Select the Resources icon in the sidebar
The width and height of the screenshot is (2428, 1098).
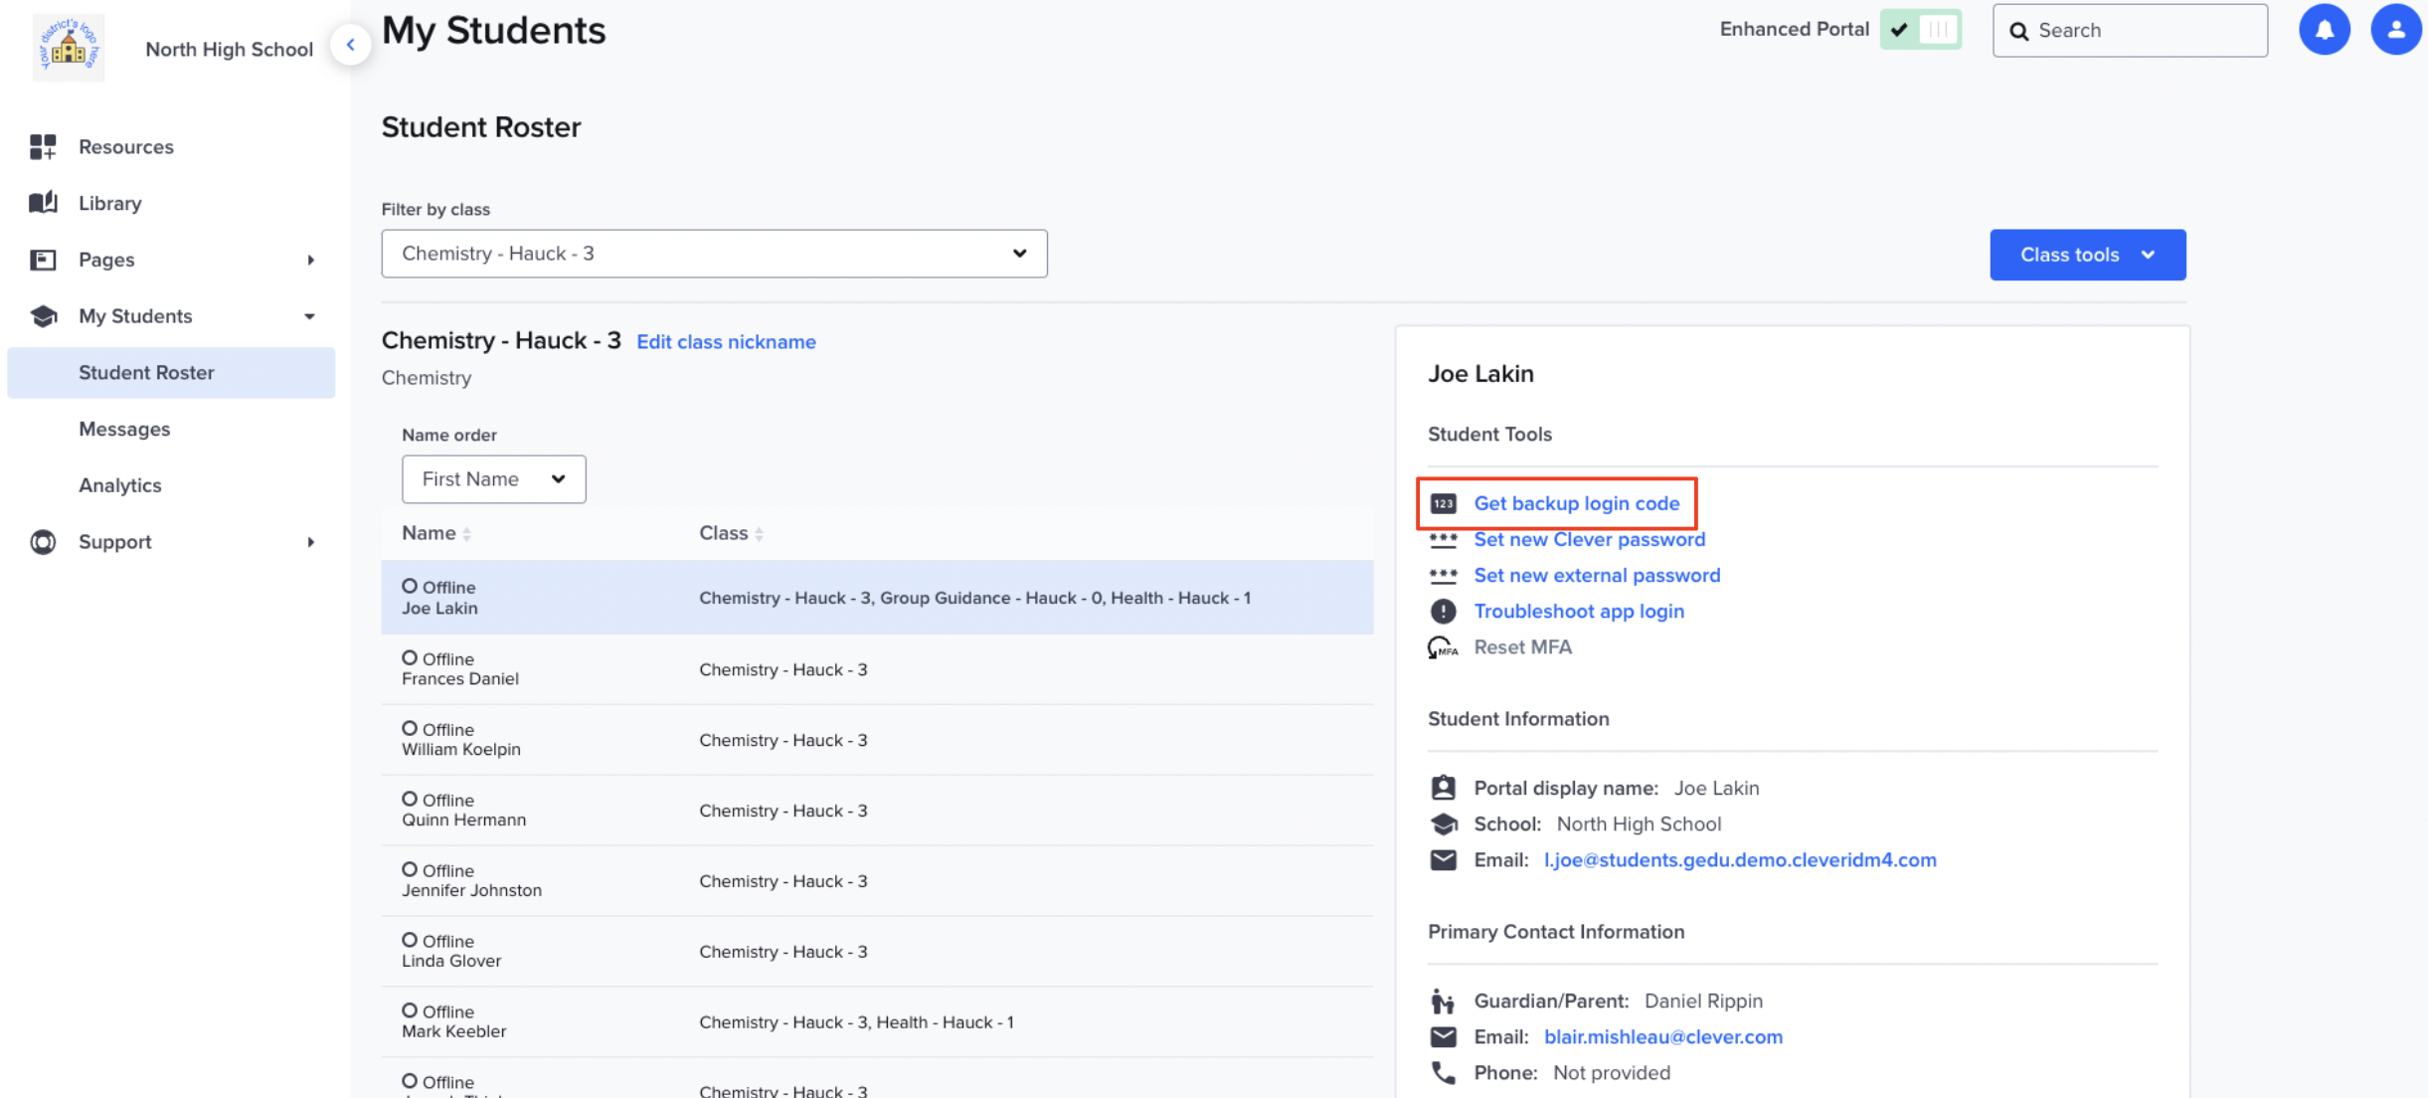pyautogui.click(x=43, y=146)
